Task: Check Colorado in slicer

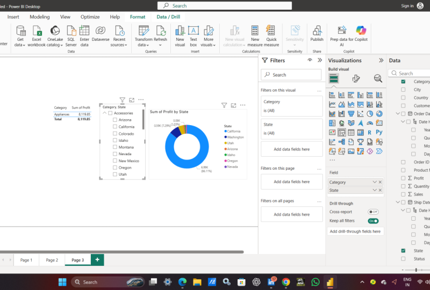Action: point(115,134)
